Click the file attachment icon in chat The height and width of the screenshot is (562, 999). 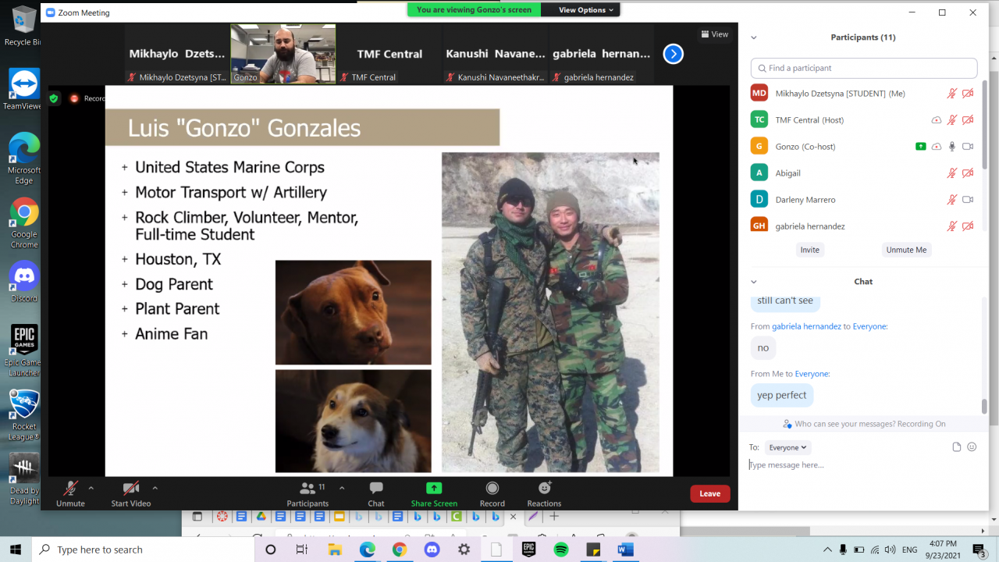956,447
